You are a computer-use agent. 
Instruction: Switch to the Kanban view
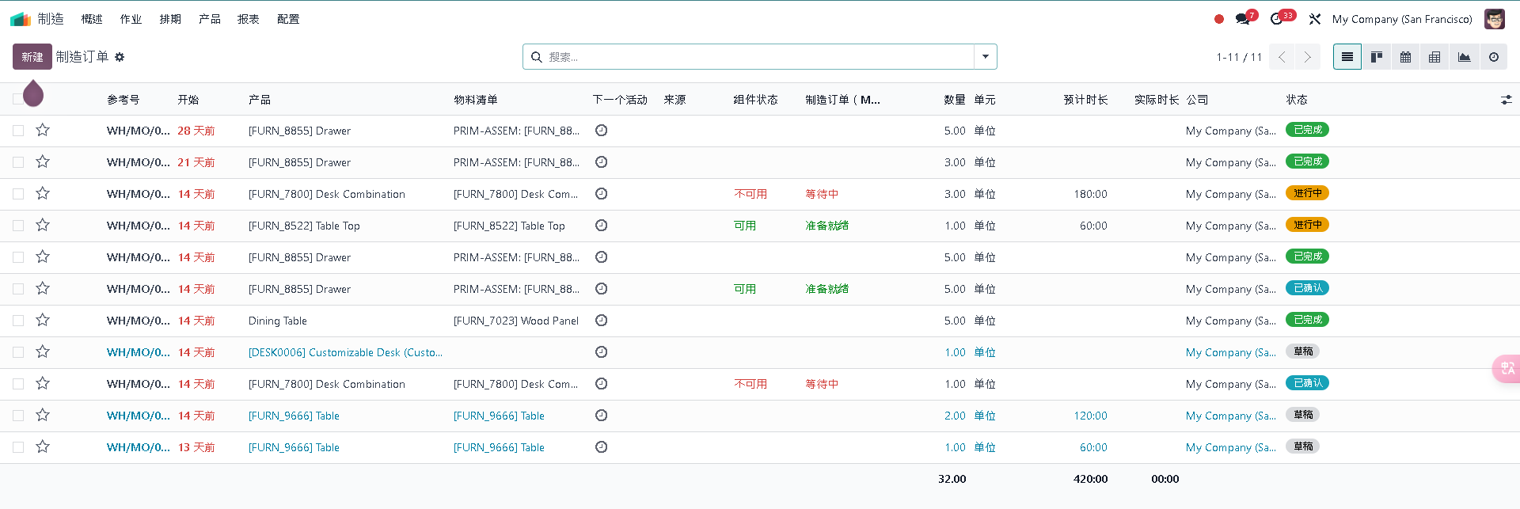coord(1377,57)
